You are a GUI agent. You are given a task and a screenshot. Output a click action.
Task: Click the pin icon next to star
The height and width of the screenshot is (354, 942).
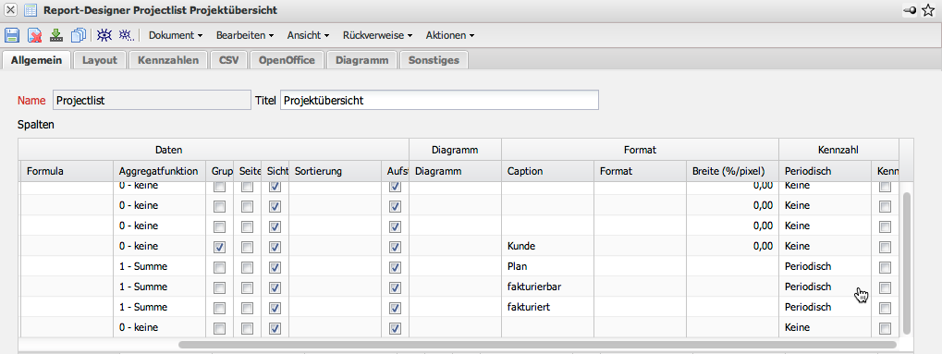tap(911, 10)
